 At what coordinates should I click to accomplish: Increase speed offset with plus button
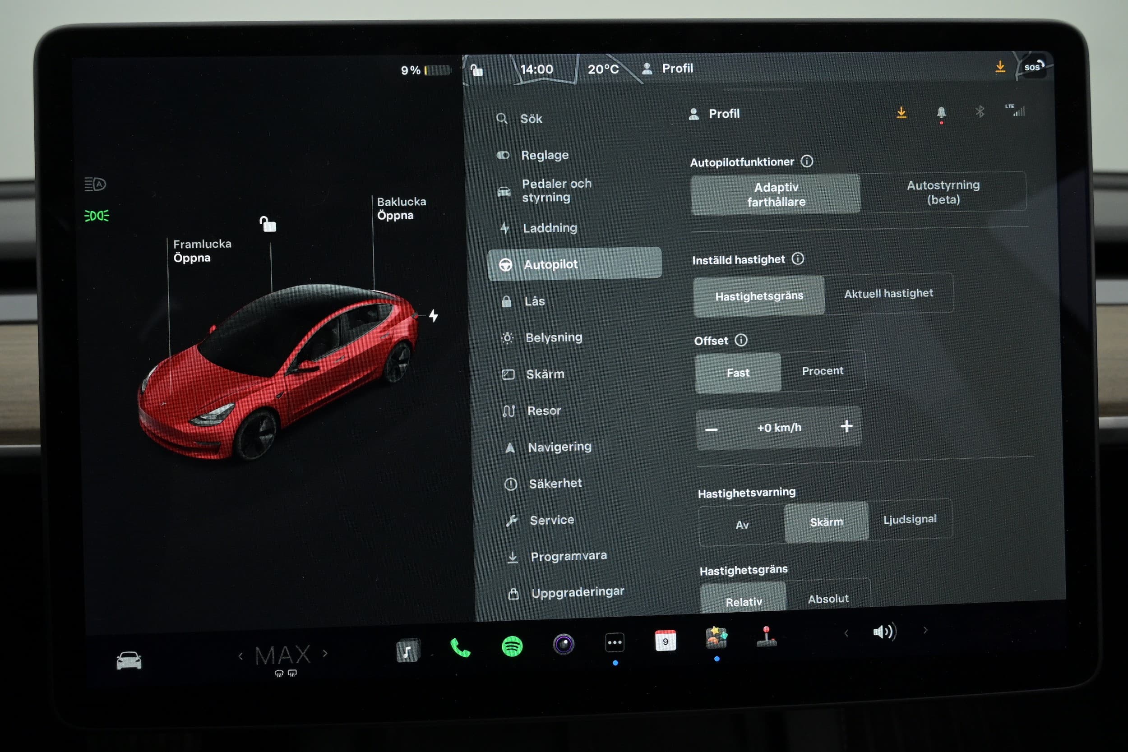coord(846,426)
